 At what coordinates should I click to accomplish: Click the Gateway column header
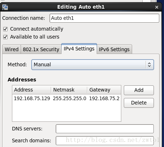click(104, 90)
